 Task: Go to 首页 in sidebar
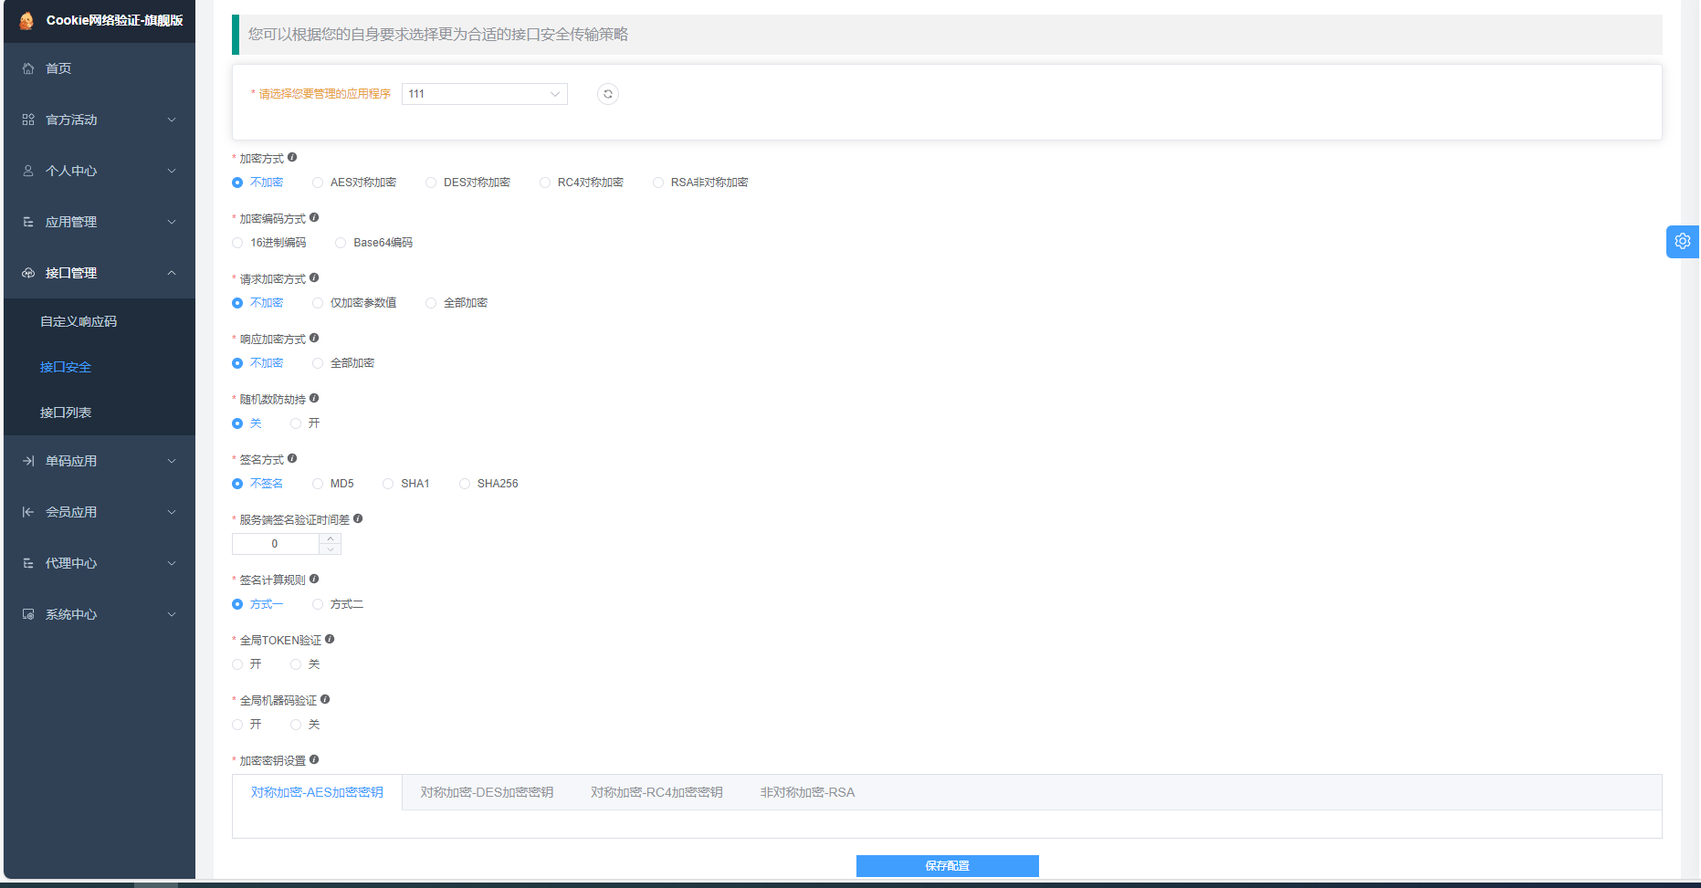pos(100,68)
